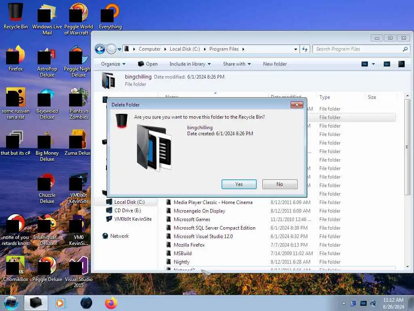Screen dimensions: 414x311
Task: Close the Delete Folder dialog
Action: [297, 105]
